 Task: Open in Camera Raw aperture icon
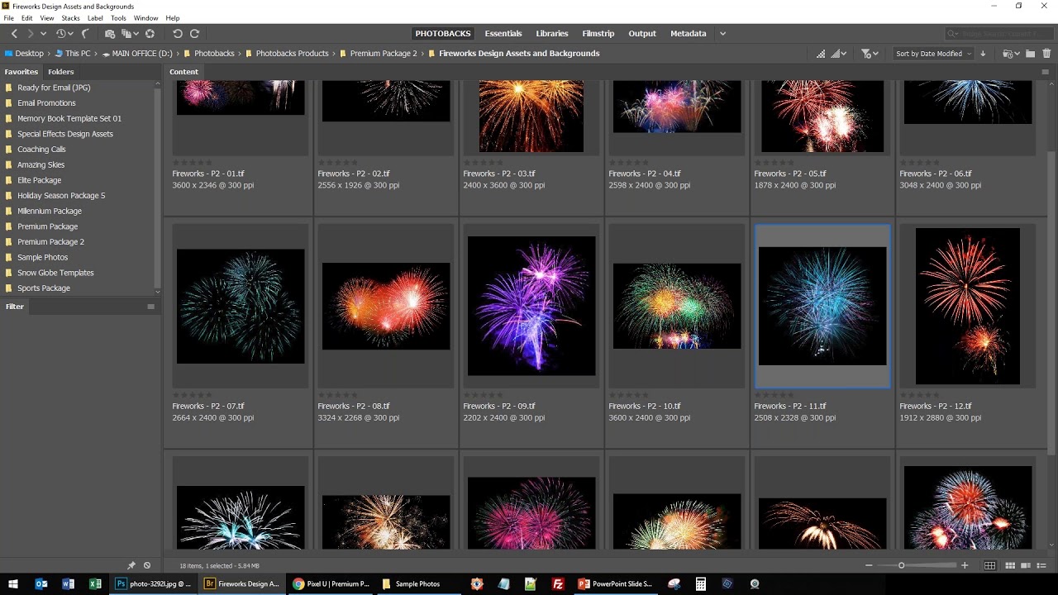click(x=150, y=34)
